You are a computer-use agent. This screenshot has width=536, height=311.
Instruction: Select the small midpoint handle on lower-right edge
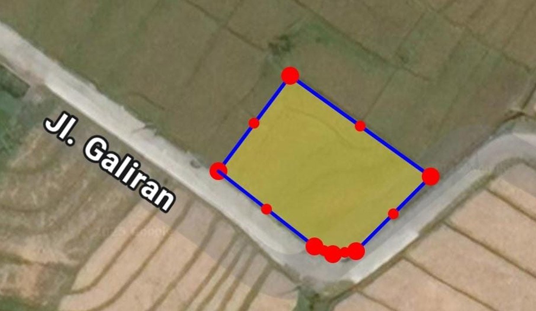pos(393,214)
